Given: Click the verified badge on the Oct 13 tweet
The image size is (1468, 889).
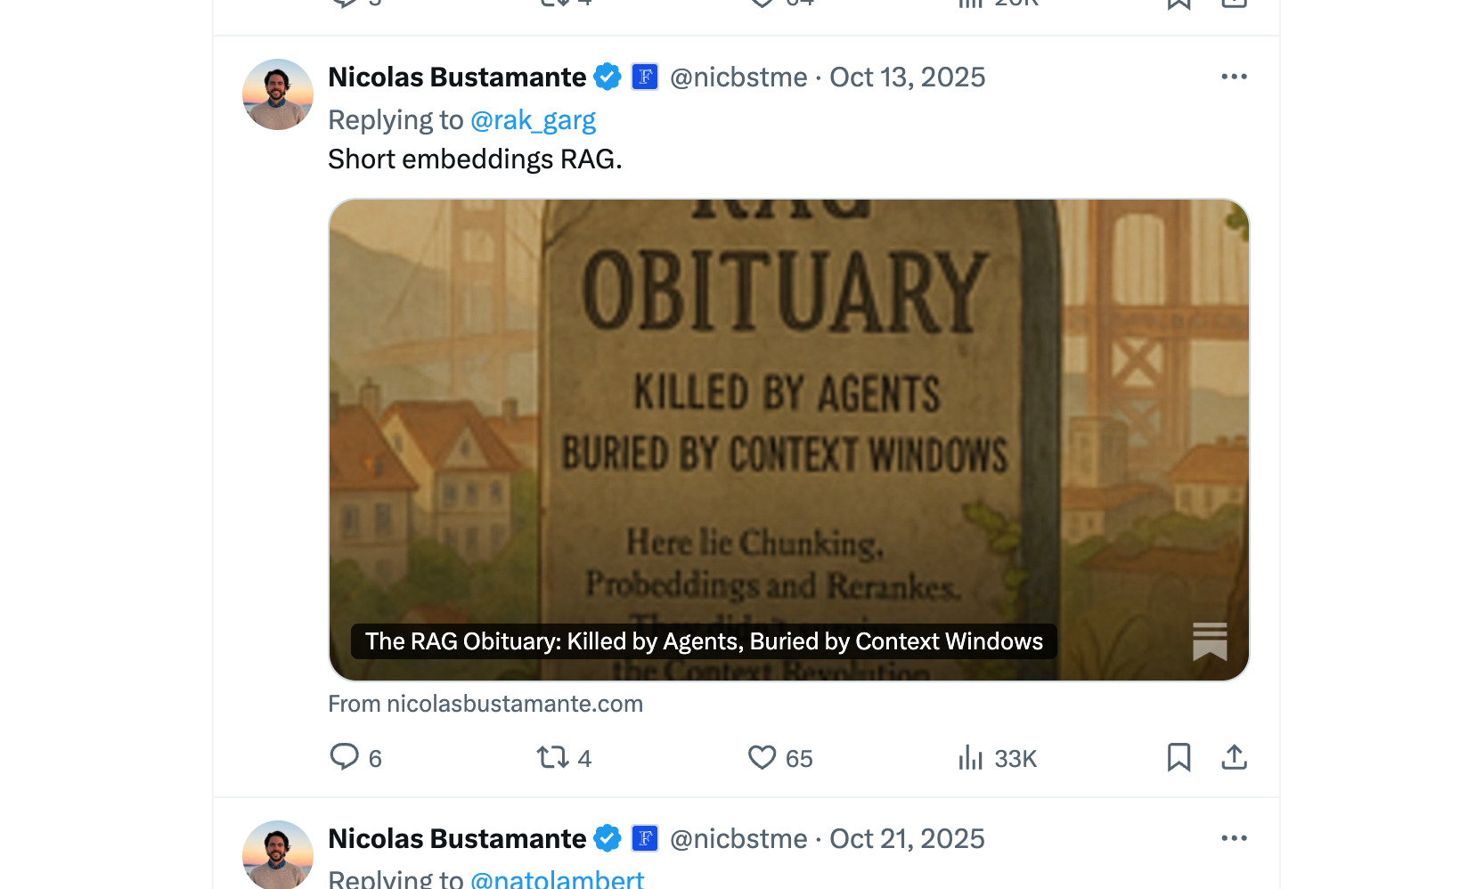Looking at the screenshot, I should (608, 77).
